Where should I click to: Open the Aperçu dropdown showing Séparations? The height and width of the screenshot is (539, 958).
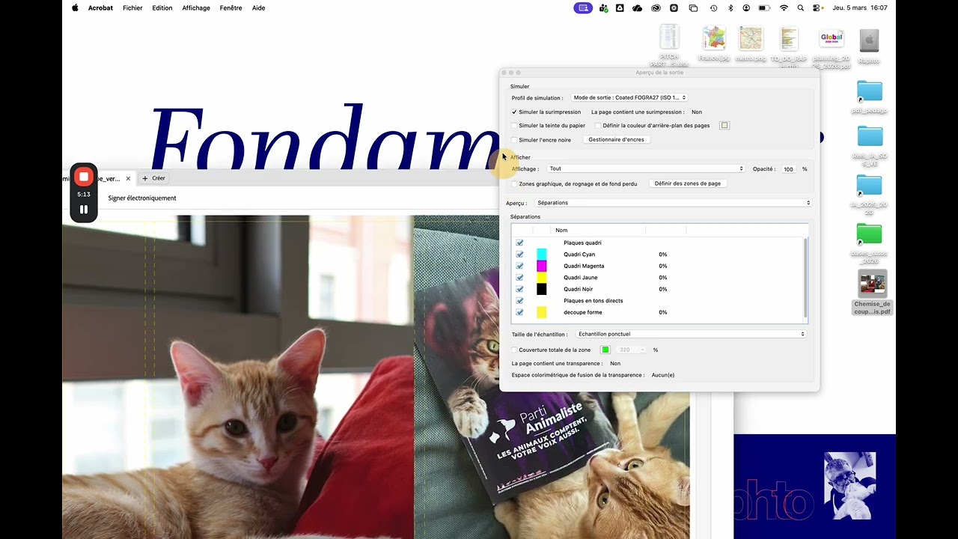coord(673,203)
